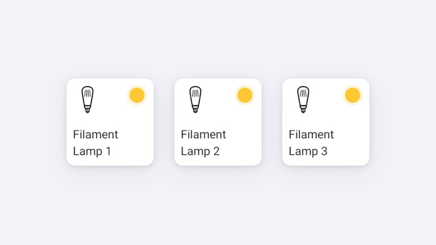Select the "Filament Lamp 3" label text
The width and height of the screenshot is (436, 245).
(x=311, y=143)
